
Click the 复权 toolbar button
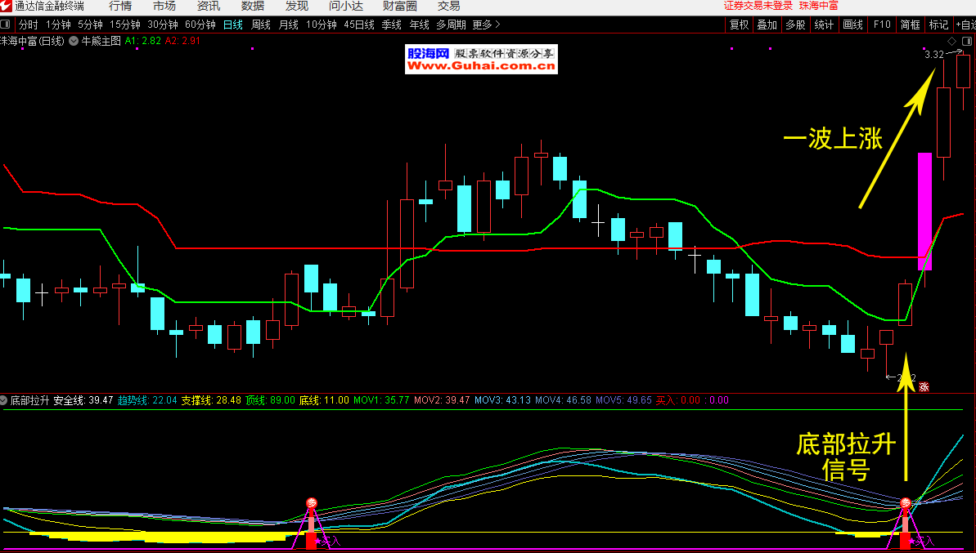click(740, 25)
